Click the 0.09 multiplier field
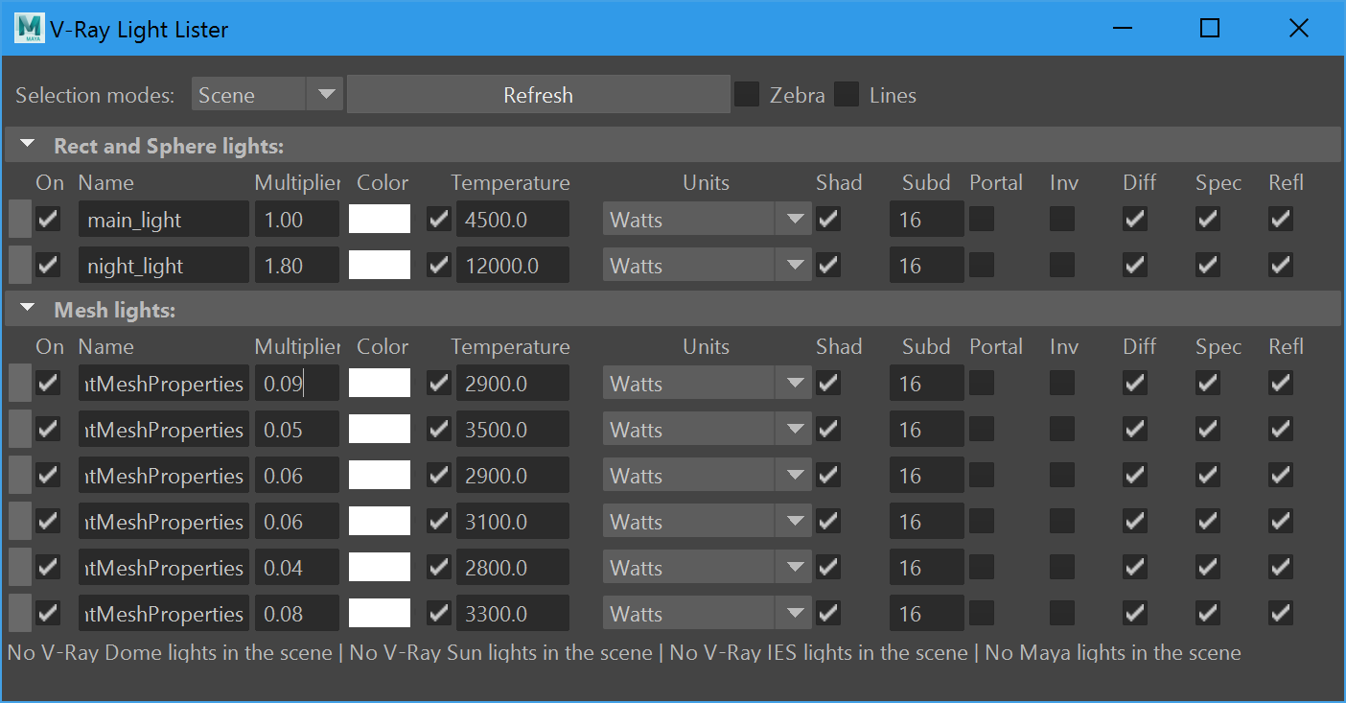Screen dimensions: 1346x703 tap(296, 384)
